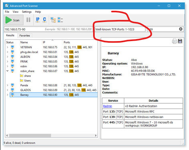
Task: Click the MAC address 6C:F0:49:0B:55:D6
Action: coord(143,71)
